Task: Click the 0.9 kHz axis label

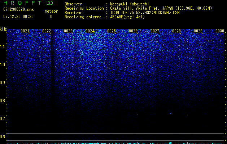Action: tap(3, 83)
